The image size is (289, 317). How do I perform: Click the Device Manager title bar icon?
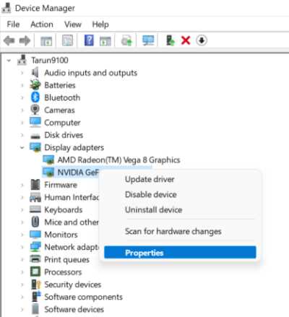[6, 8]
